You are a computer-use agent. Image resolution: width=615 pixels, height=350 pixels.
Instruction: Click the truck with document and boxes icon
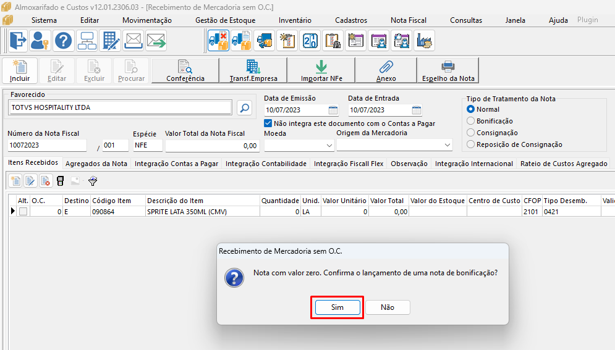click(x=241, y=41)
